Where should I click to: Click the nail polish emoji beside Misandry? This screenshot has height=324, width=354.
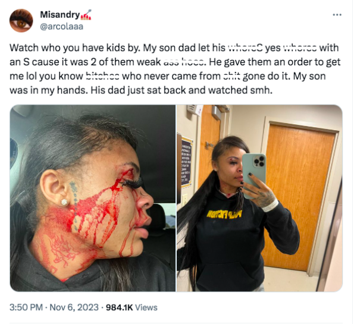86,15
